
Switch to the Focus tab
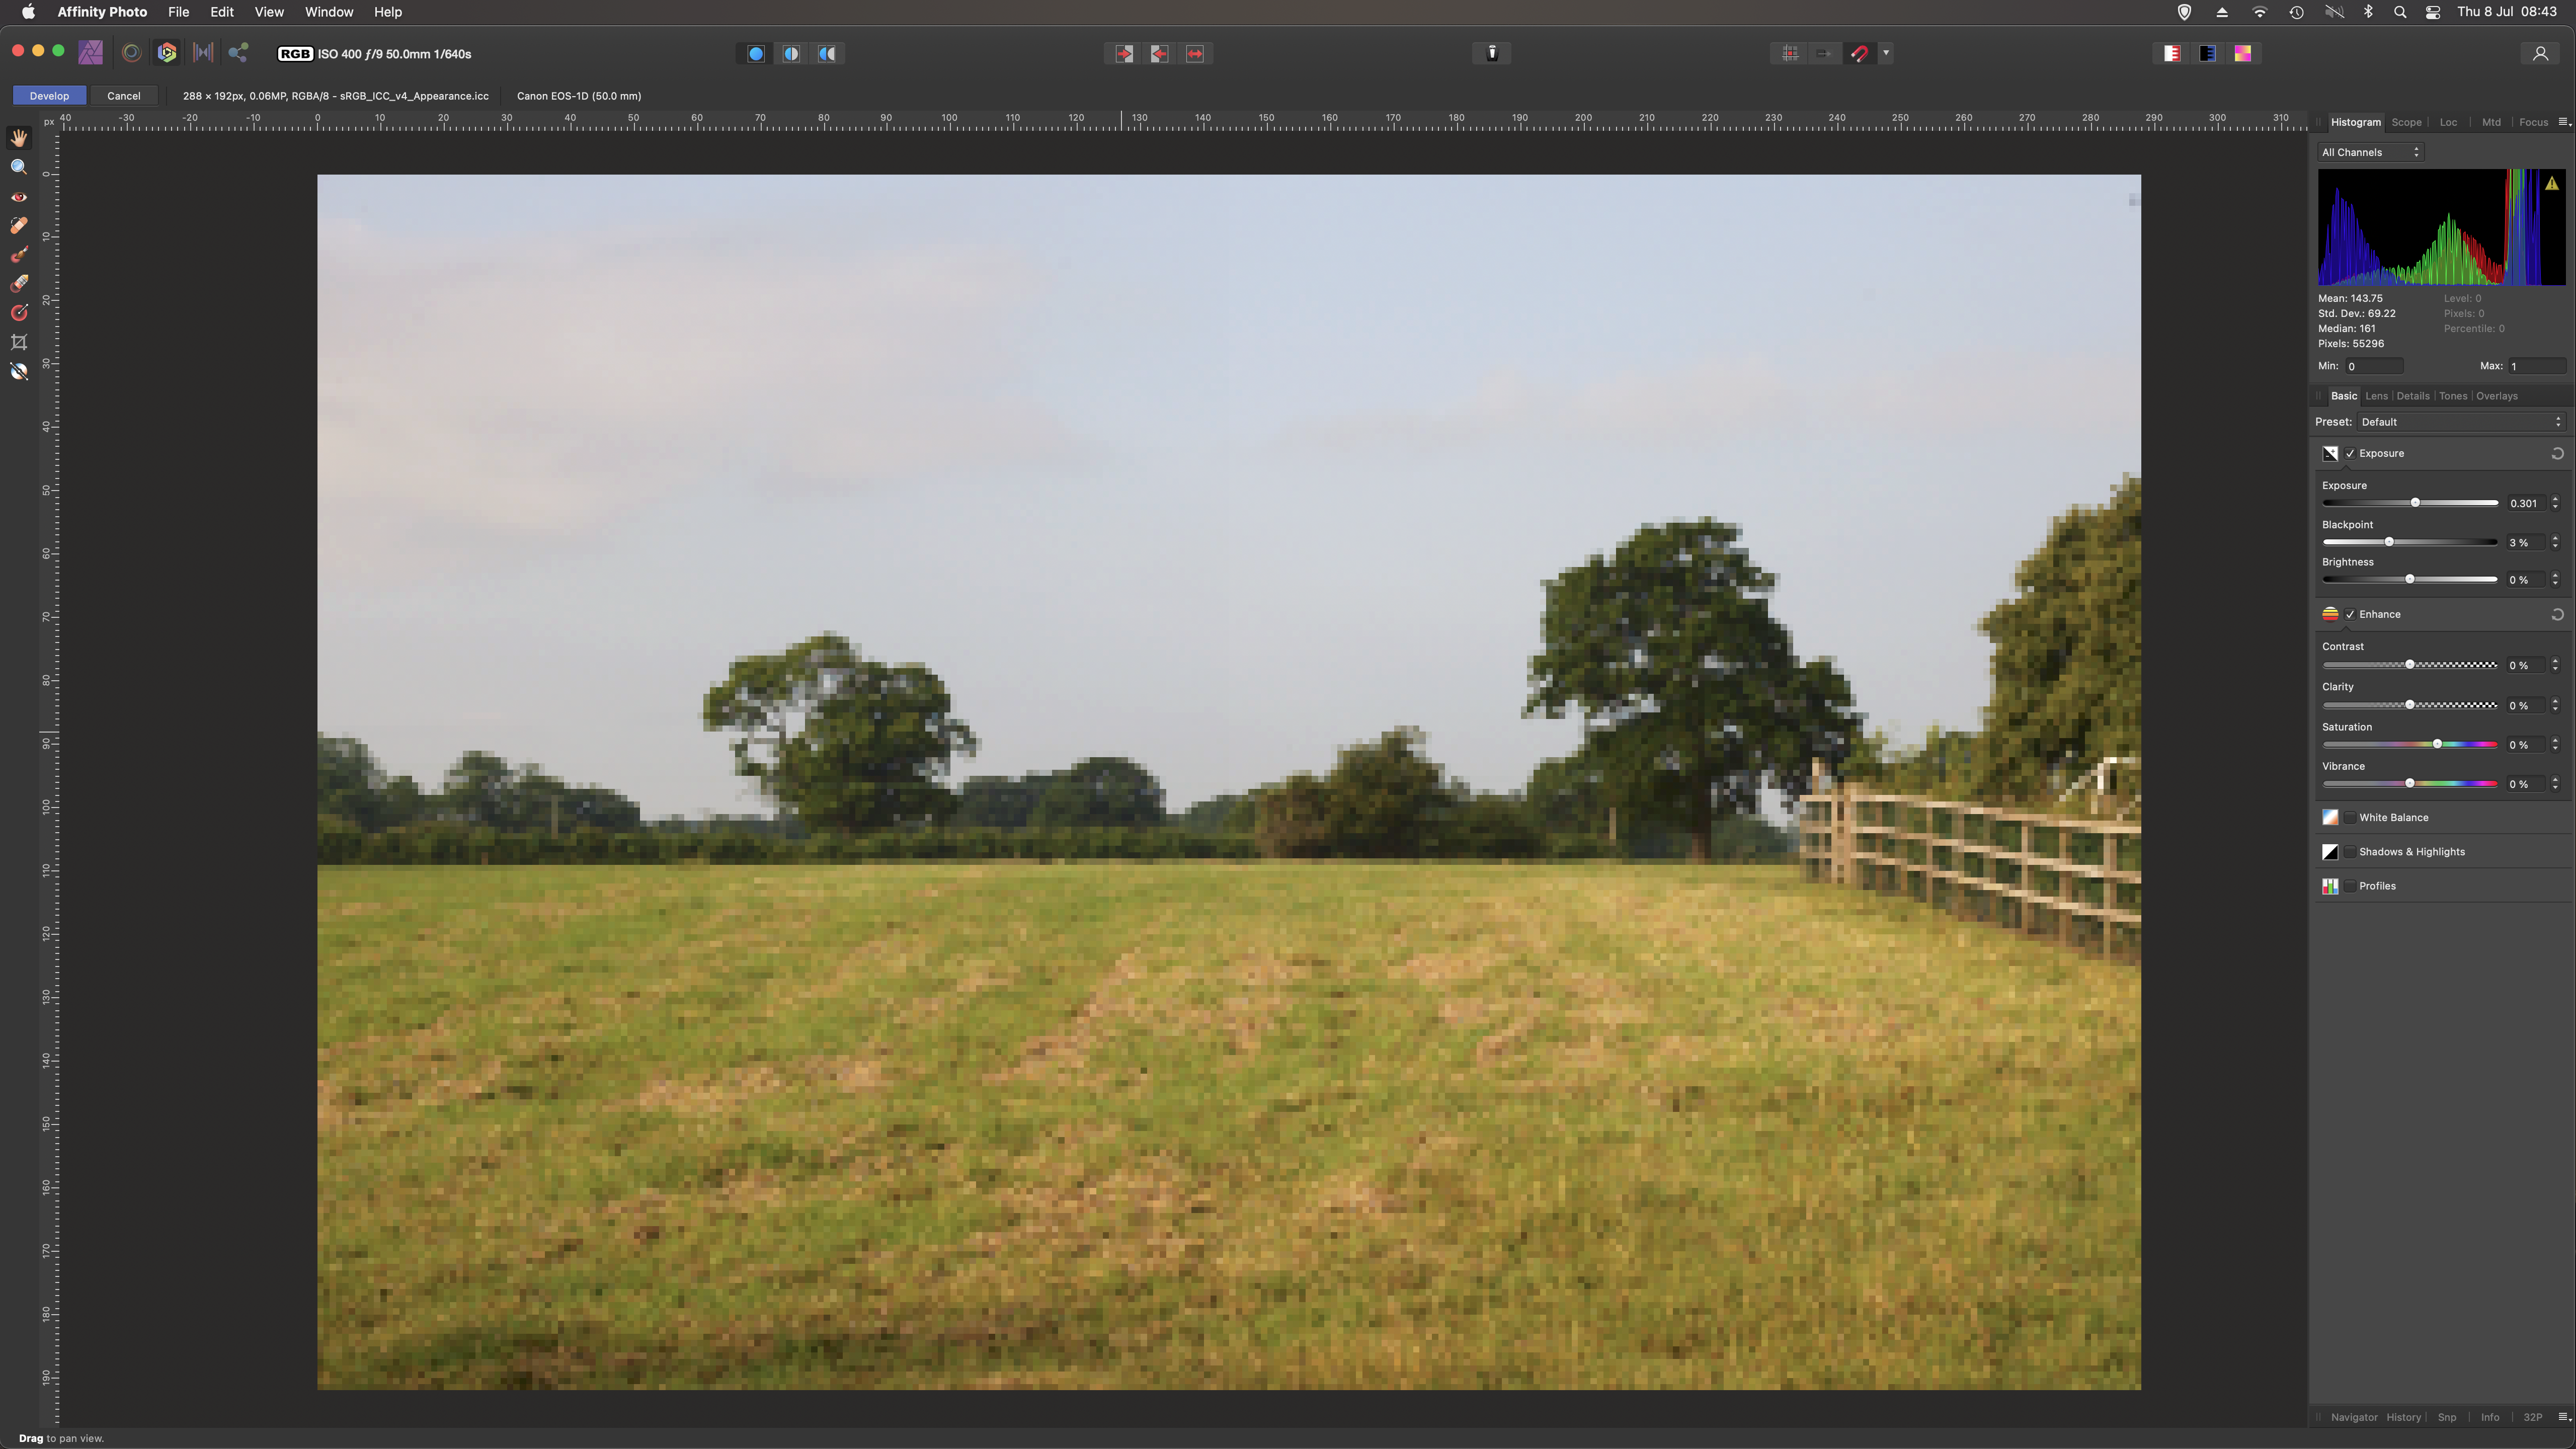pos(2533,122)
